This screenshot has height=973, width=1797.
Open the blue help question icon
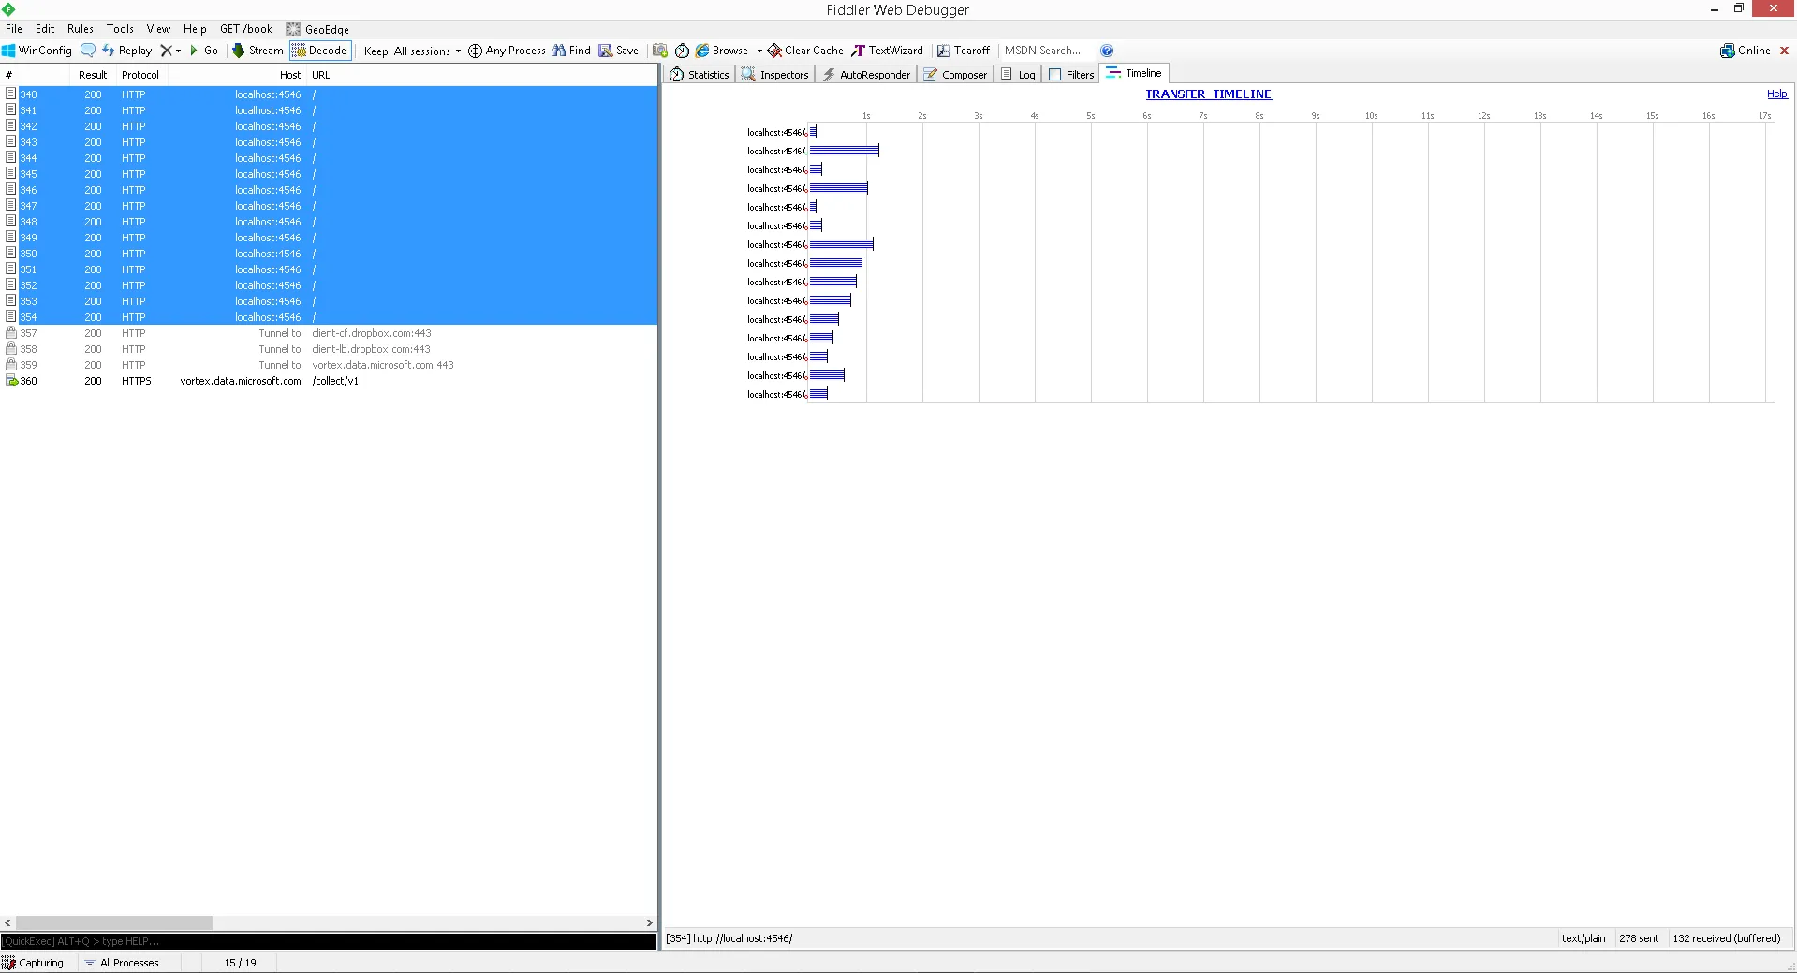(1107, 51)
